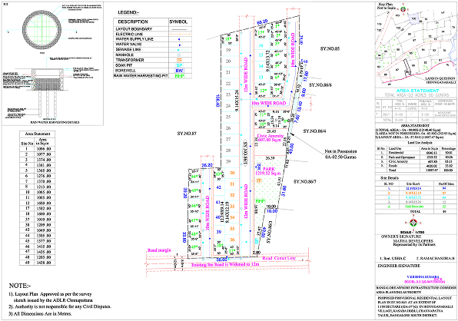The height and width of the screenshot is (321, 458).
Task: Click plot number 24 on the layout
Action: [228, 106]
